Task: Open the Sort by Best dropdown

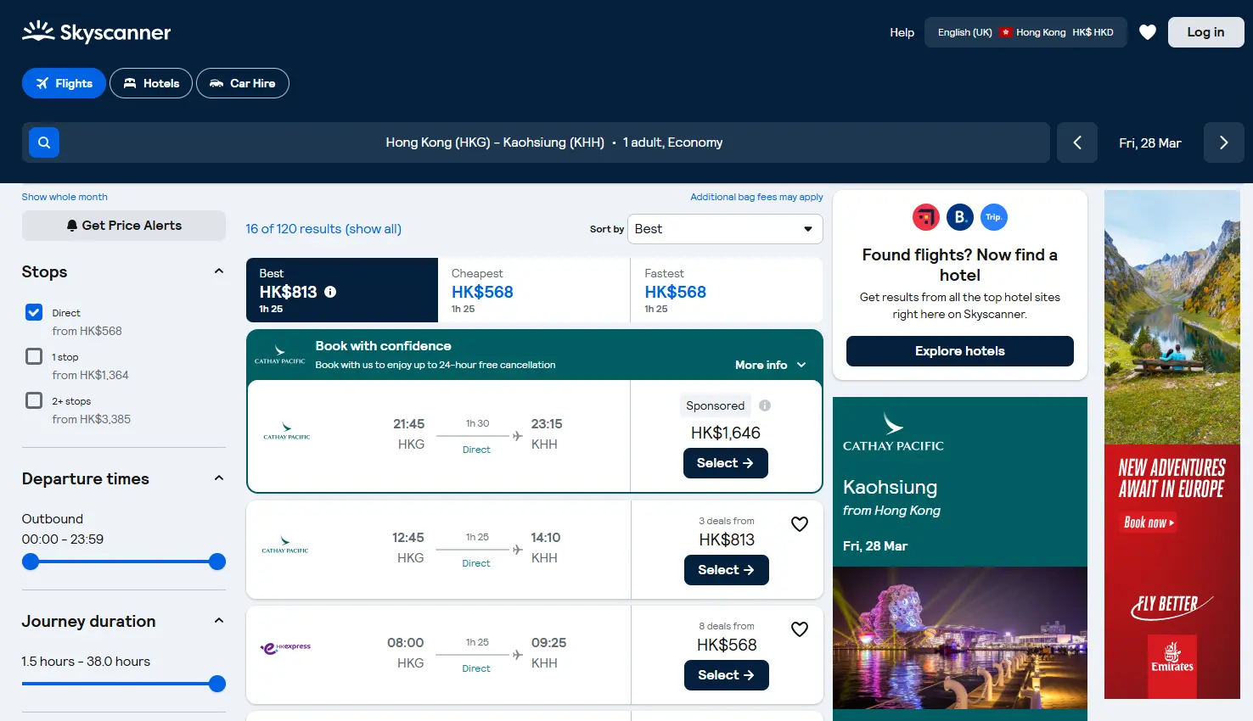Action: (725, 229)
